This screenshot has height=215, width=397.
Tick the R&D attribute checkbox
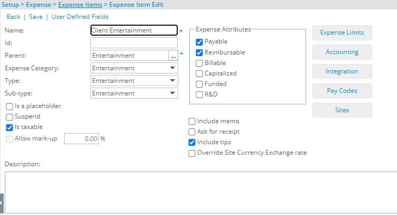199,94
